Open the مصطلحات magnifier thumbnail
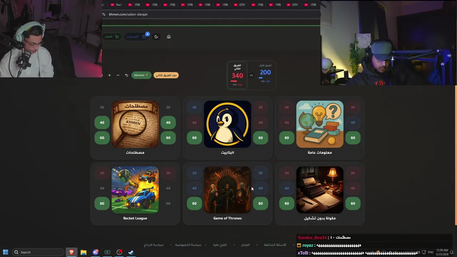The width and height of the screenshot is (457, 257). pos(135,124)
